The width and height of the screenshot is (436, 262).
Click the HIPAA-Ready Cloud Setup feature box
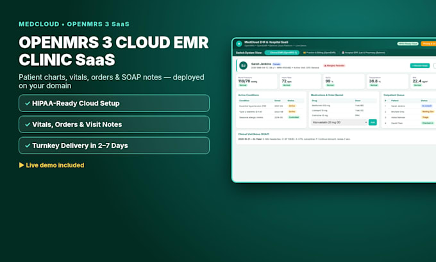tap(114, 103)
